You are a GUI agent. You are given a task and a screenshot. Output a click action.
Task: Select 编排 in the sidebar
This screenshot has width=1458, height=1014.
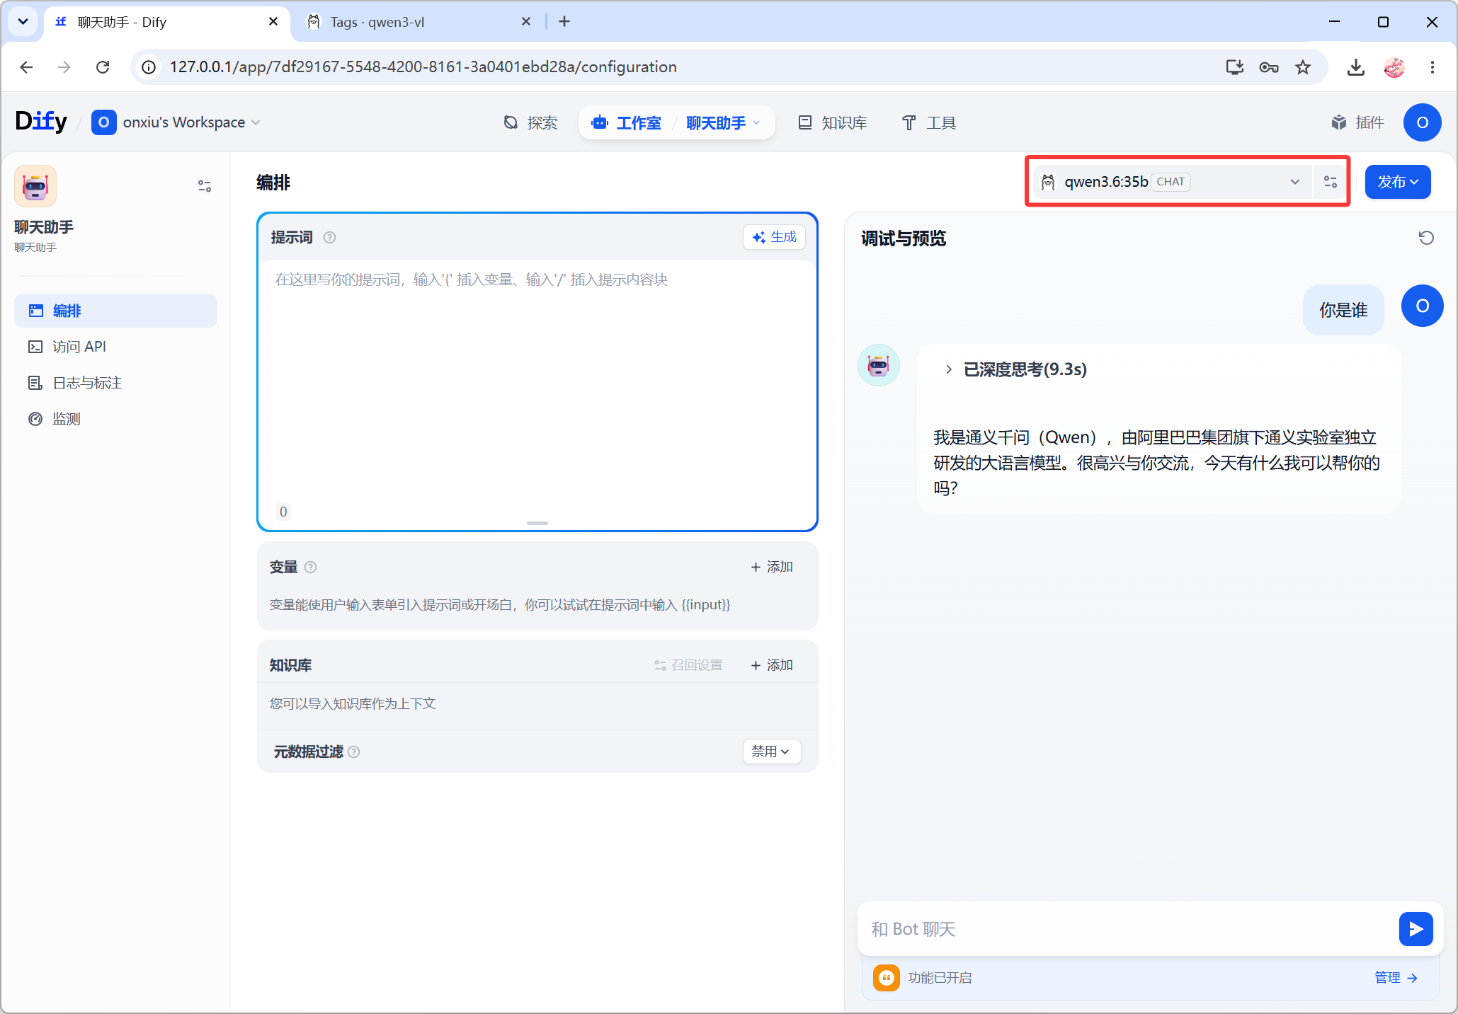[x=115, y=311]
